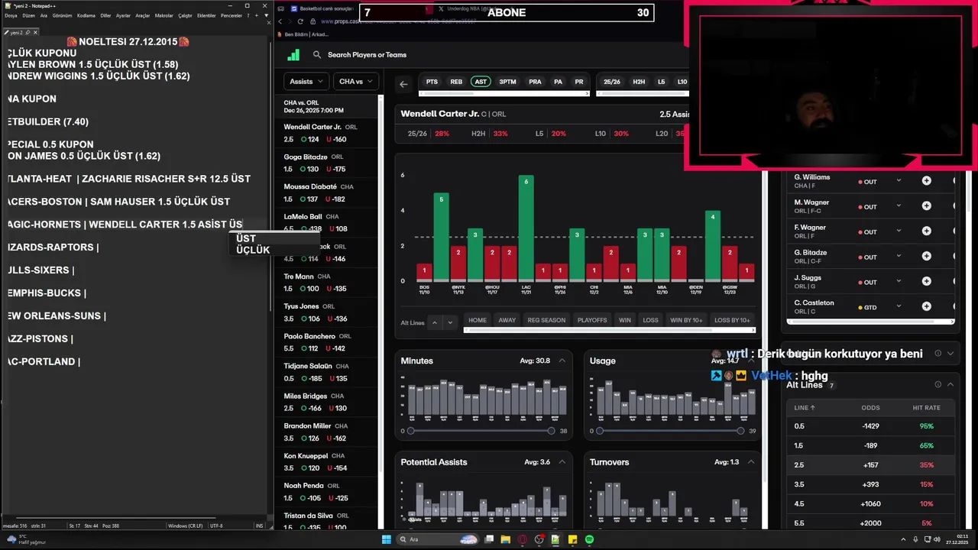Open the Windows Start menu
This screenshot has width=978, height=550.
387,539
